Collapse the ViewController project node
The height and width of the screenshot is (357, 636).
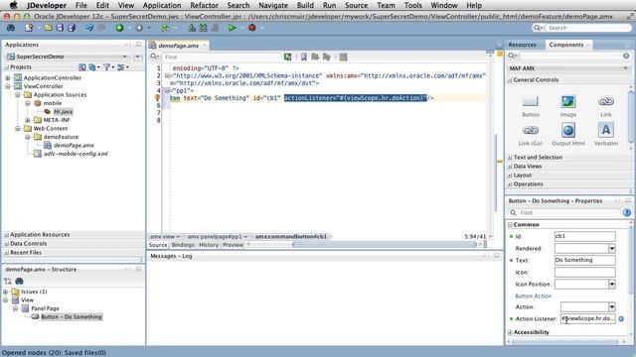click(x=8, y=86)
